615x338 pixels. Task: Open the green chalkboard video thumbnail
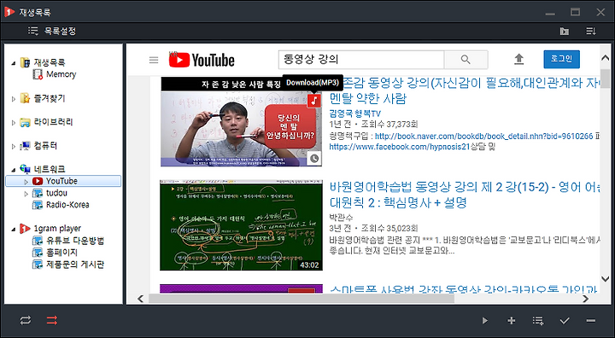point(241,225)
